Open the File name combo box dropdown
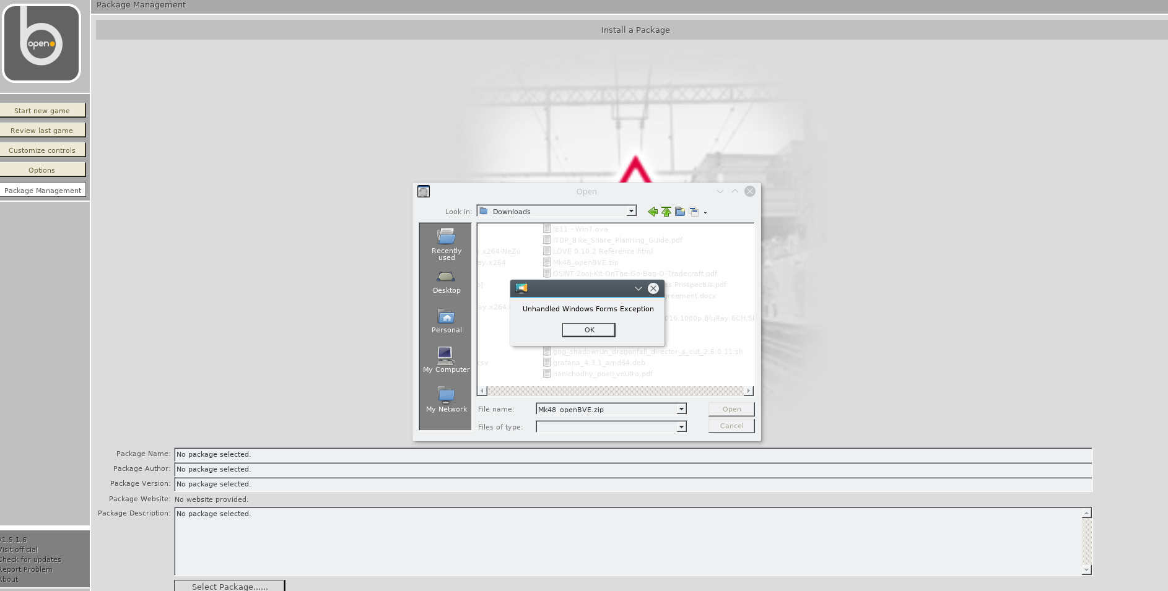The width and height of the screenshot is (1168, 591). pos(680,409)
